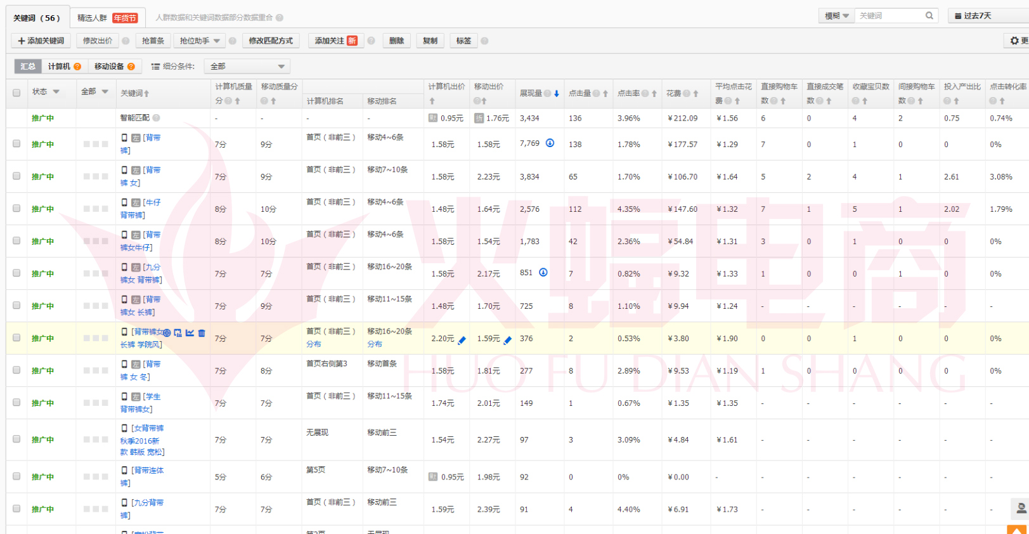Click the discount icon before 0.95元 in 智能匹配 row

433,118
